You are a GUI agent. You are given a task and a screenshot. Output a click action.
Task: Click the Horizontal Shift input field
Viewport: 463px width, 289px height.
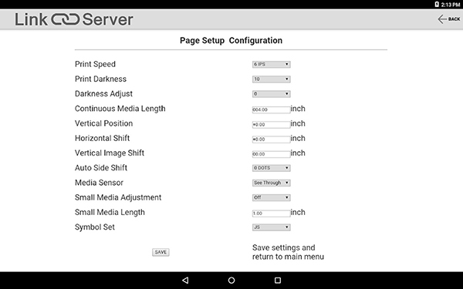[271, 139]
